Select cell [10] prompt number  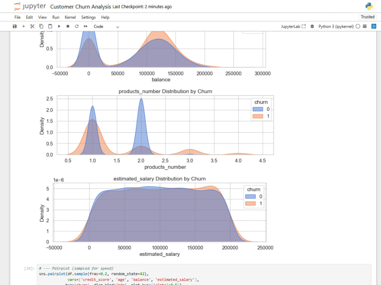[29, 268]
